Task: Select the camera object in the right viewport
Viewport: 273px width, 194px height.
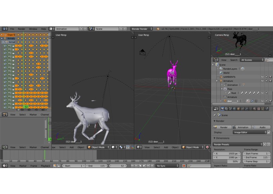Action: tap(143, 52)
